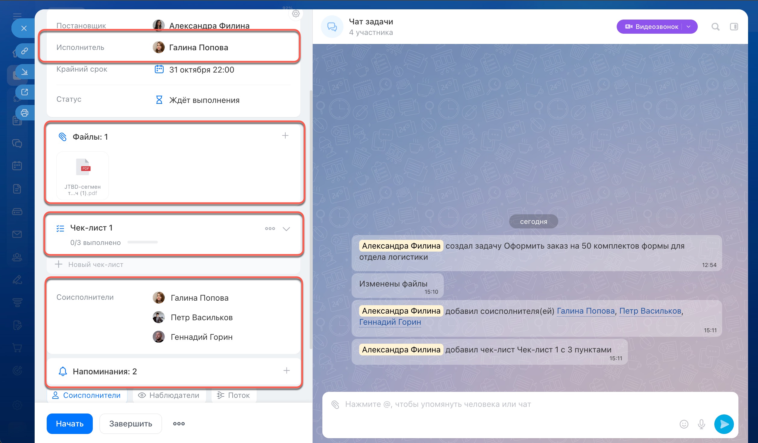Image resolution: width=758 pixels, height=443 pixels.
Task: Select Наблюдатели tab chip
Action: tap(169, 395)
